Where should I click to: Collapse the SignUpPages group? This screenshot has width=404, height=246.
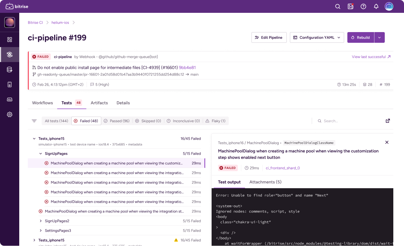41,154
